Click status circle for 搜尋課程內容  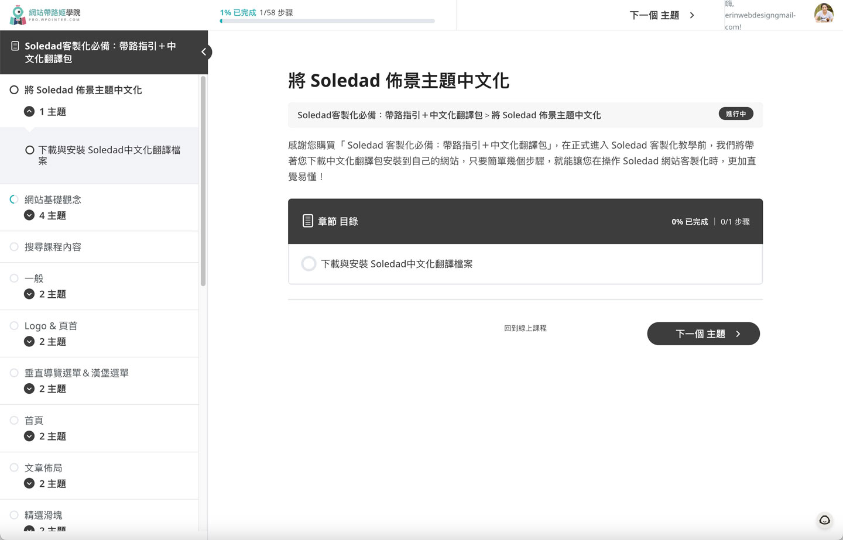coord(14,247)
